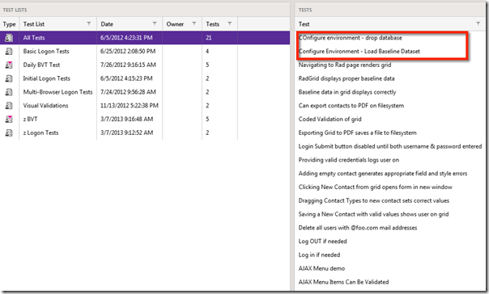Select test COnfigure environment - drop database
Image resolution: width=489 pixels, height=294 pixels.
[x=351, y=38]
